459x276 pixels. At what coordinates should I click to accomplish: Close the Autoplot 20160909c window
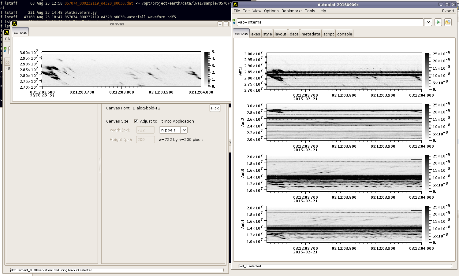click(x=453, y=5)
